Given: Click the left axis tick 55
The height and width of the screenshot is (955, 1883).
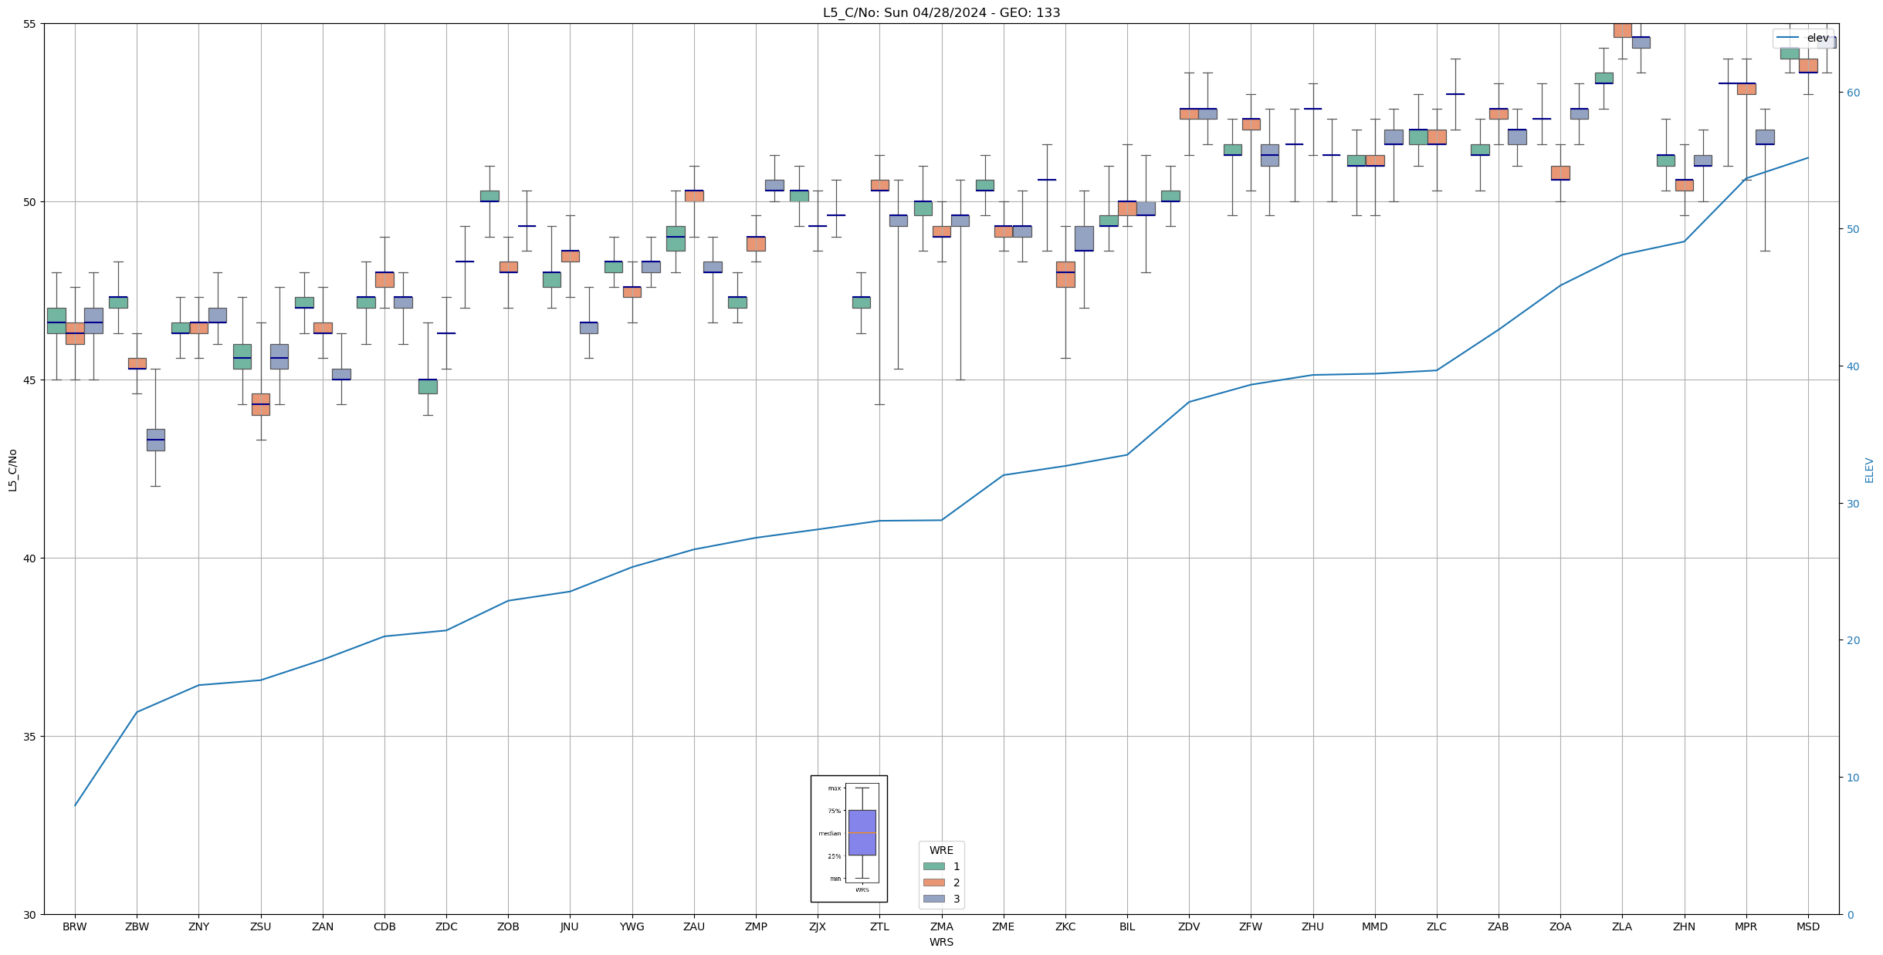Looking at the screenshot, I should coord(30,24).
